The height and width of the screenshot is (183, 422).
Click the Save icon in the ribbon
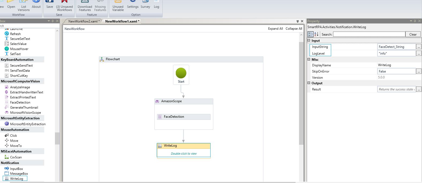point(50,4)
